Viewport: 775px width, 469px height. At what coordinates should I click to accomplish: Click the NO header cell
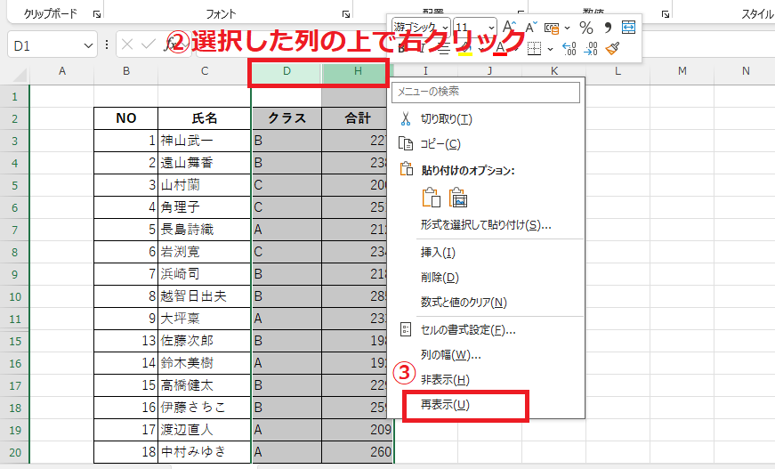pos(126,118)
